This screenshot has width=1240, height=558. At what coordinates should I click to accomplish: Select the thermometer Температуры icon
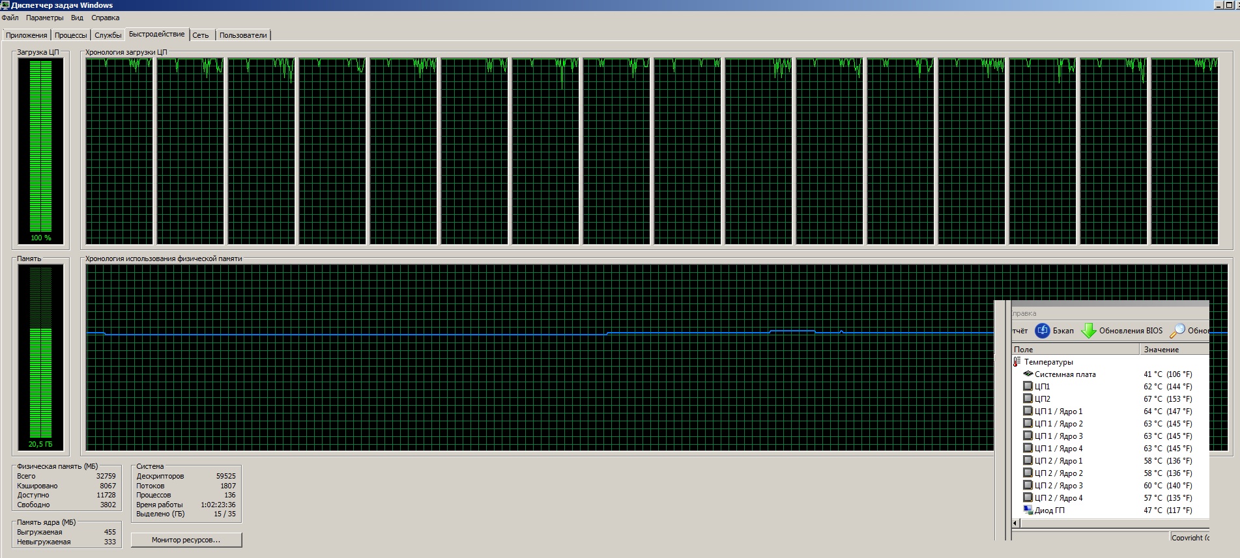1017,362
